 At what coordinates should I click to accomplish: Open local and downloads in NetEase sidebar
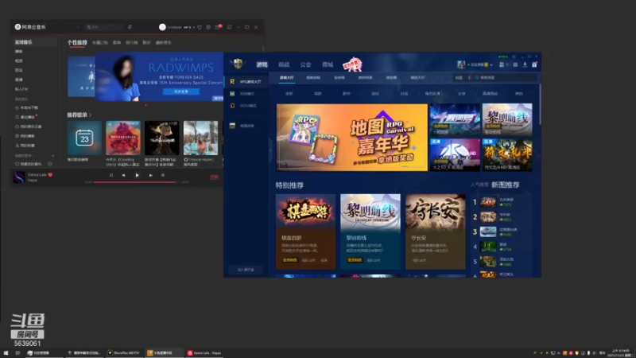pyautogui.click(x=27, y=108)
